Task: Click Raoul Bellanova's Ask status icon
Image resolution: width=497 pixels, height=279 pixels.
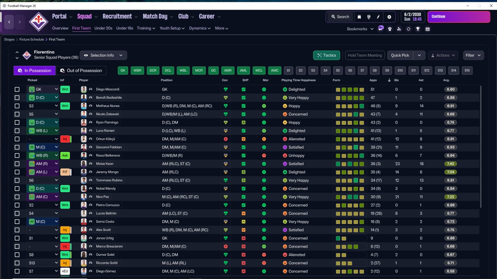Action: coord(65,155)
